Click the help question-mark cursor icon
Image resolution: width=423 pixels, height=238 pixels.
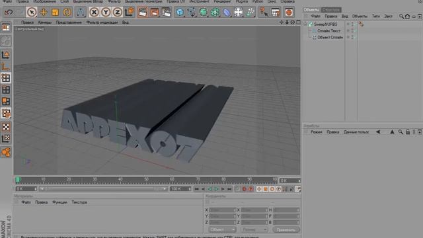point(264,12)
